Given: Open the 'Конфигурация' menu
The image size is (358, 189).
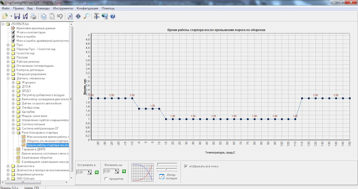Looking at the screenshot, I should [x=87, y=9].
